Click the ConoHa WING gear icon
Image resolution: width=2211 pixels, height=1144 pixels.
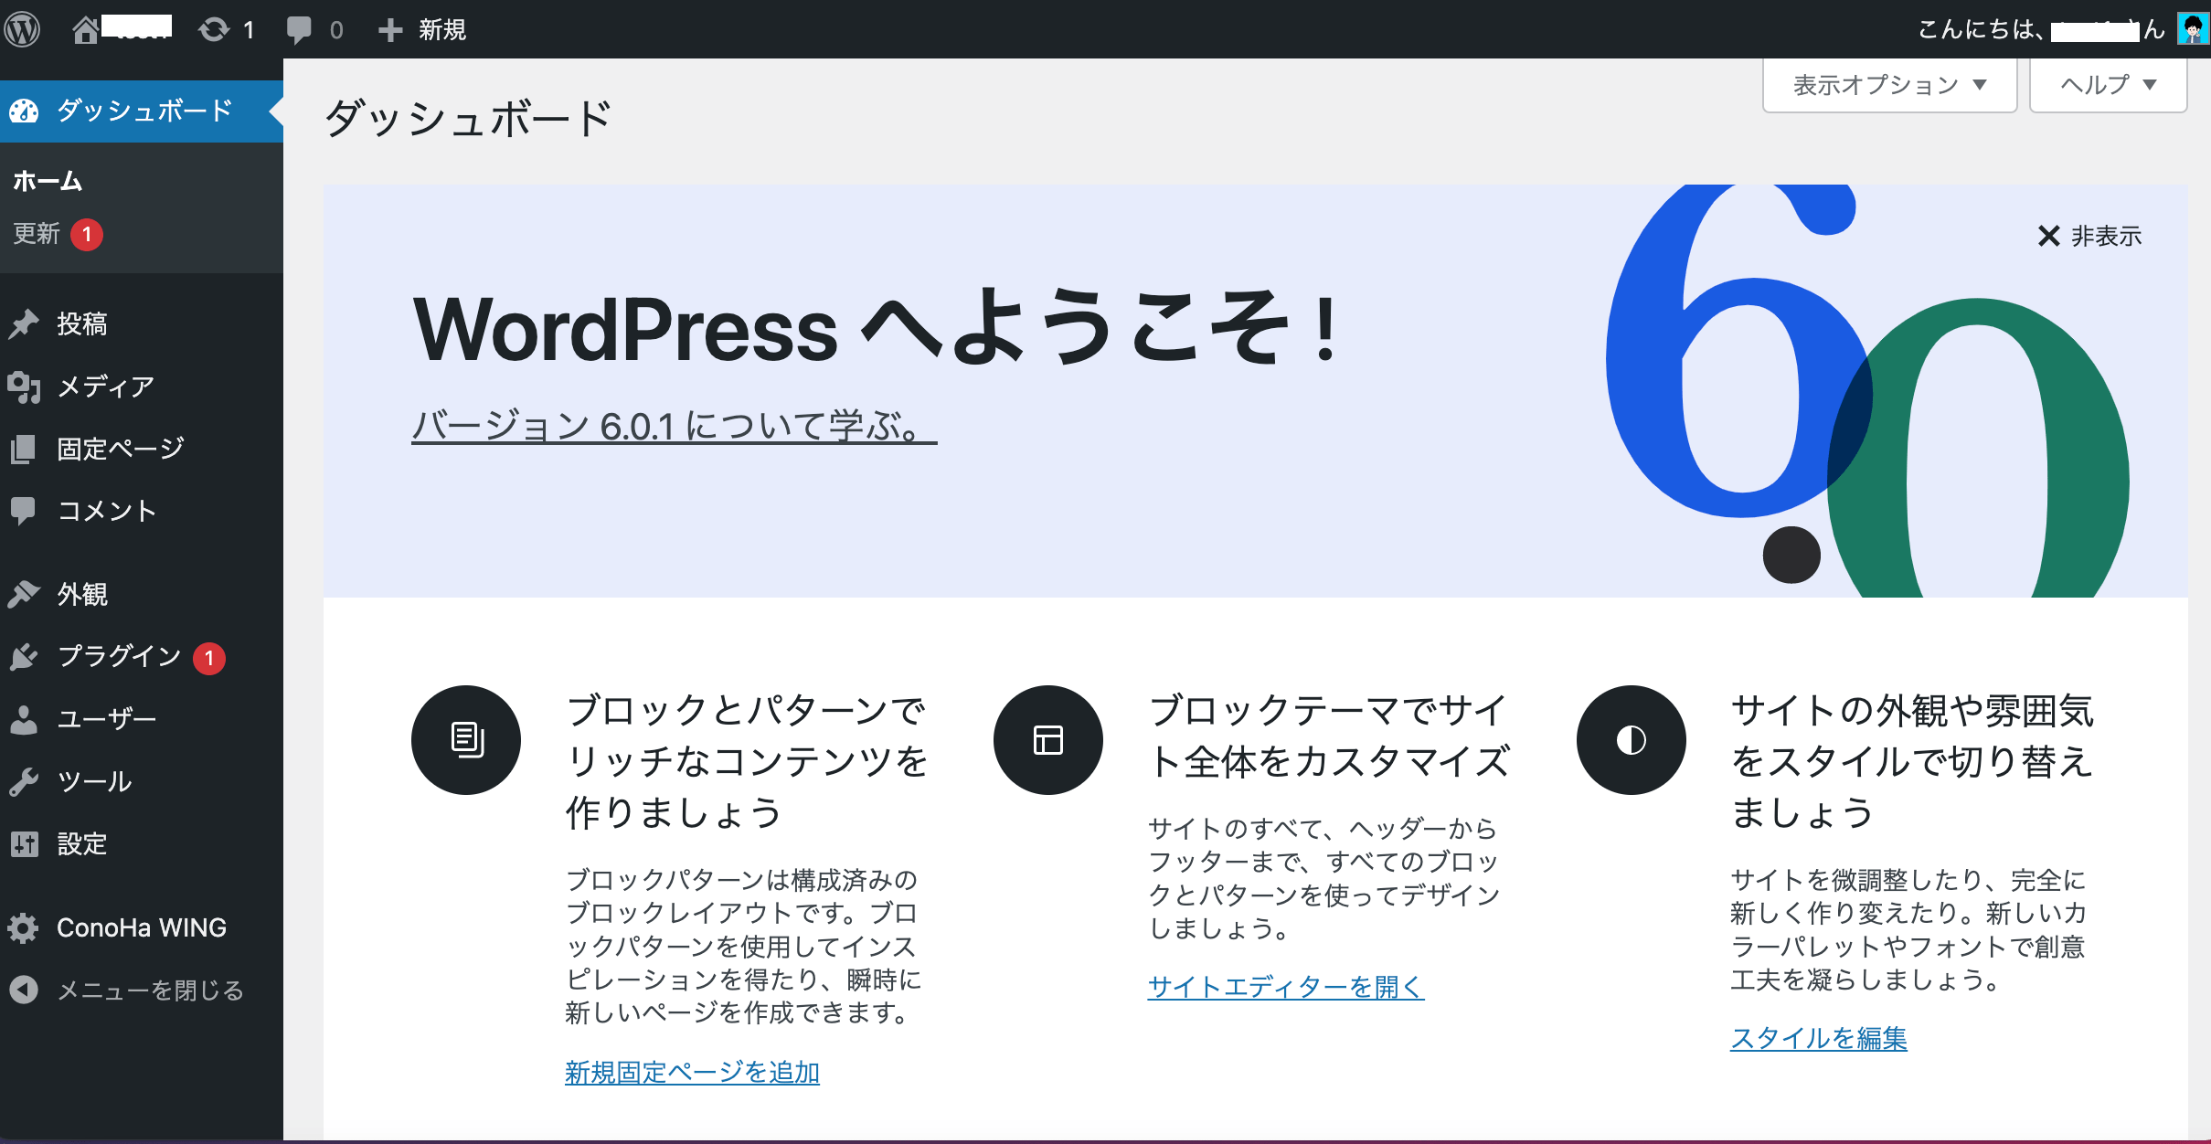point(24,927)
